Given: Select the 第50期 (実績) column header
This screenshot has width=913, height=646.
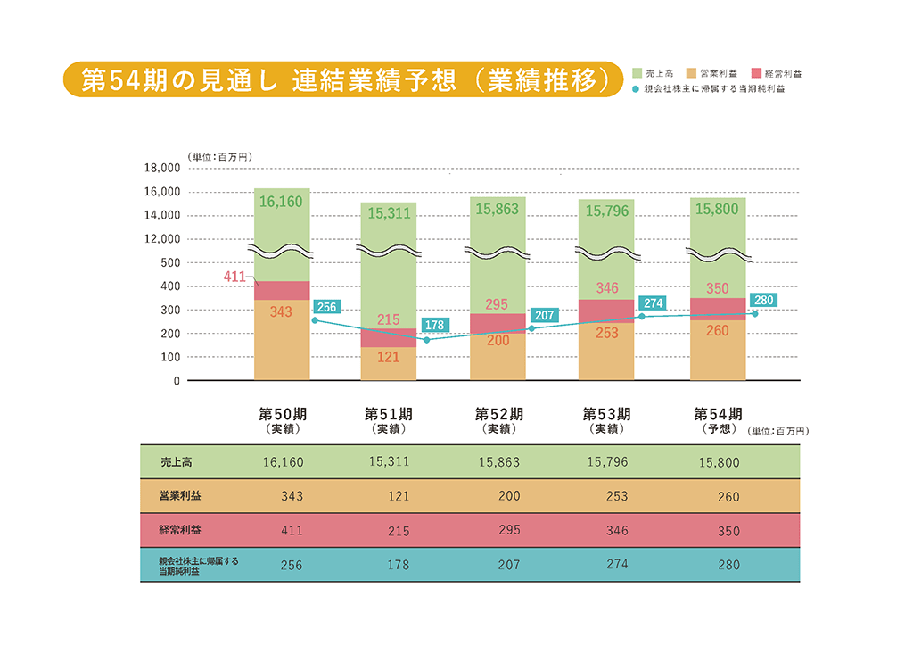Looking at the screenshot, I should (283, 420).
